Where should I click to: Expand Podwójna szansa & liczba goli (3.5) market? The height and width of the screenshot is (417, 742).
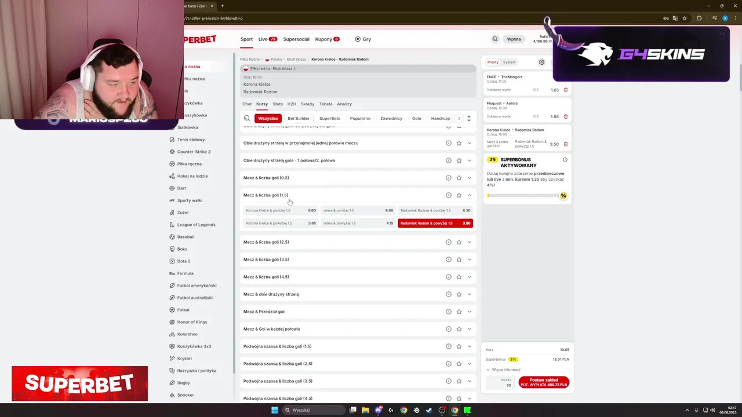470,381
